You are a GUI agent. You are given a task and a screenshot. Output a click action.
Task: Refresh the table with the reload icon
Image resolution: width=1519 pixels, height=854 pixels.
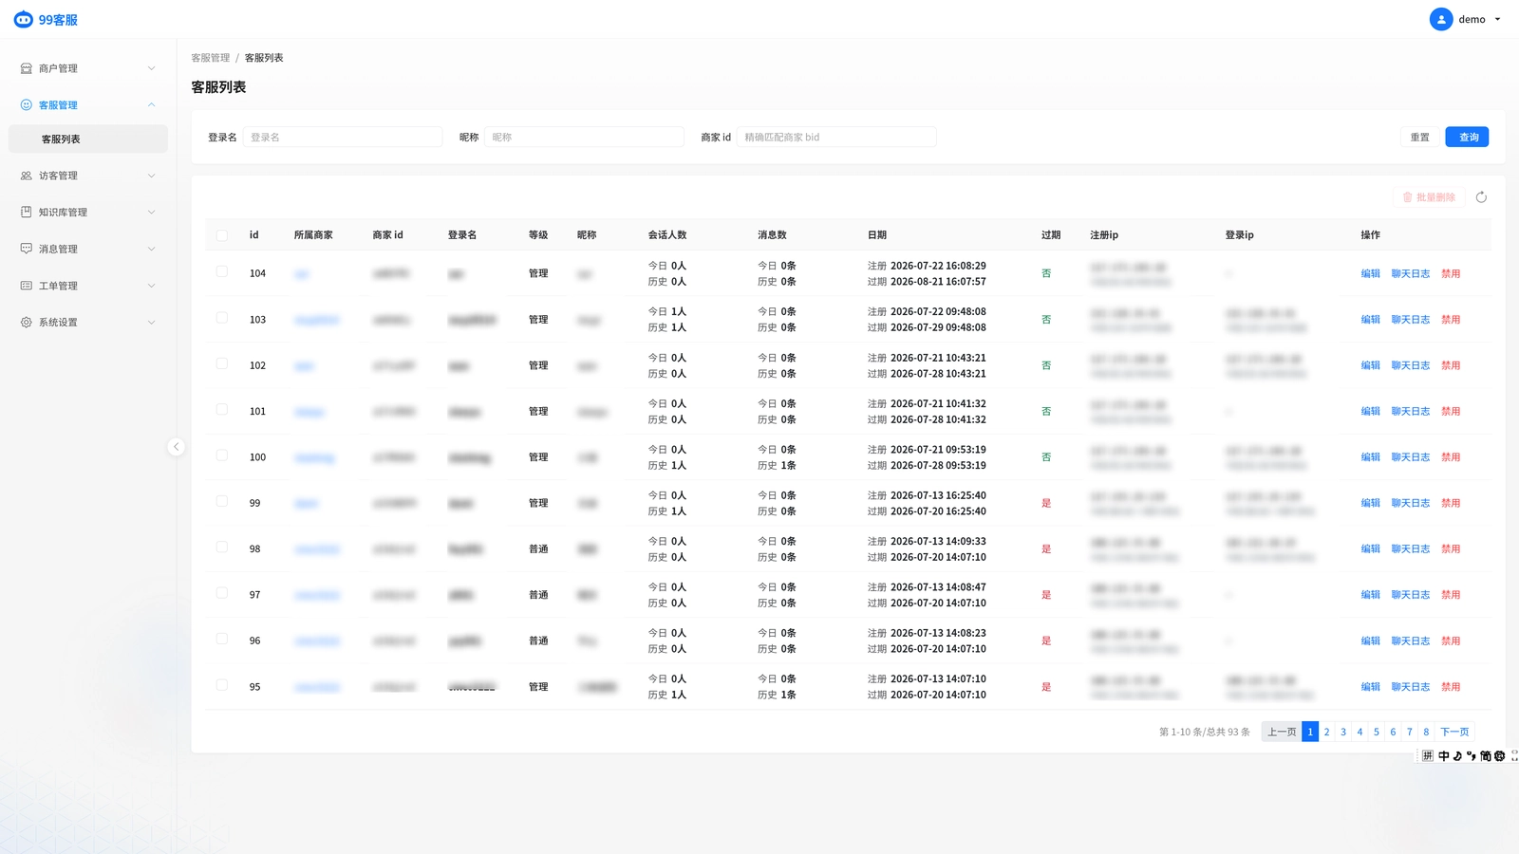coord(1481,197)
